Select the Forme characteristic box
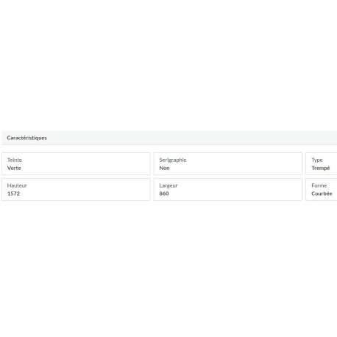337x337 pixels. [322, 189]
